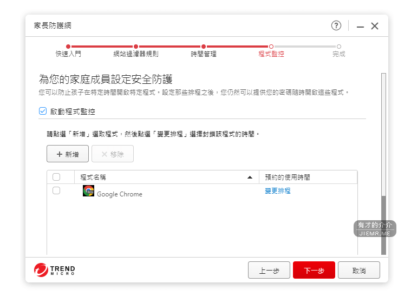Click the 下一步 red button

tap(314, 271)
